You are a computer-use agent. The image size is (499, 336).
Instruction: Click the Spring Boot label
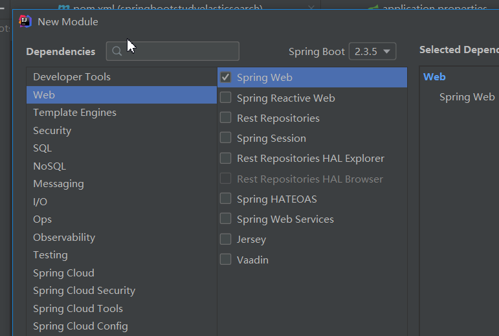316,52
